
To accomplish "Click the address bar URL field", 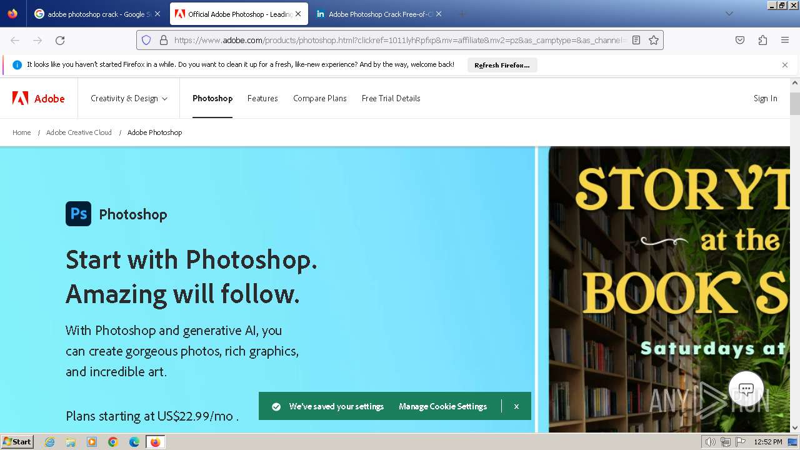I will click(400, 40).
